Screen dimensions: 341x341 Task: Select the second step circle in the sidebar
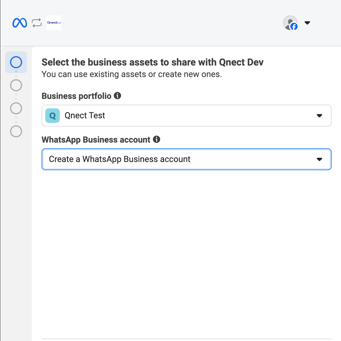[x=16, y=85]
